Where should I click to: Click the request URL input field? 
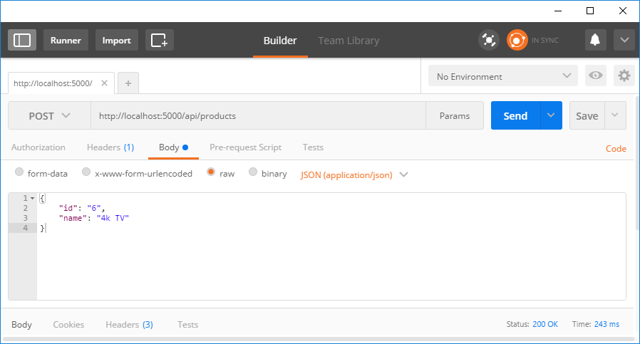[257, 115]
